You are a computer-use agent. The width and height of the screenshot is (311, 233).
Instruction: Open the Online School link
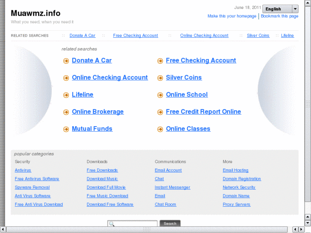187,94
